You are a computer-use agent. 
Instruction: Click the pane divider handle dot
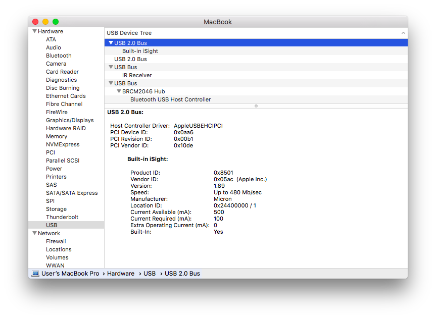[256, 106]
